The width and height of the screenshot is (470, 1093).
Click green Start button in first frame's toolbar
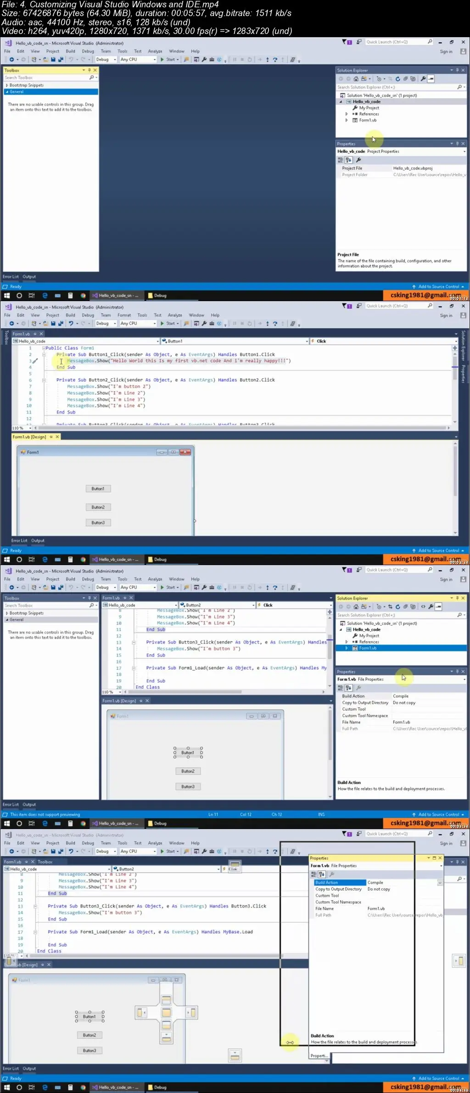(170, 60)
